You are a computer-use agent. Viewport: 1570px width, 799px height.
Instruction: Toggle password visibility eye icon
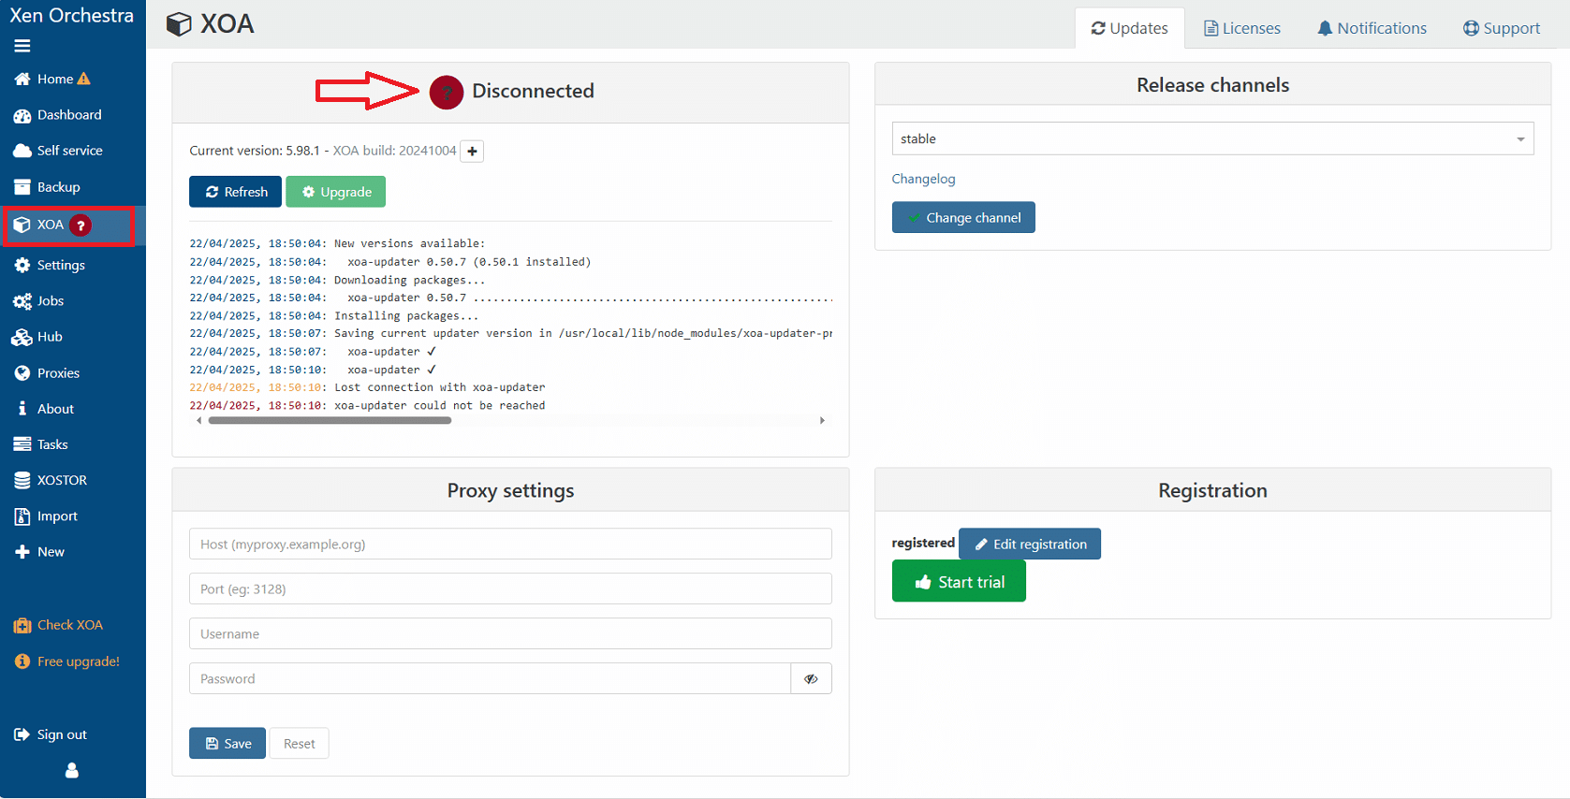tap(812, 679)
